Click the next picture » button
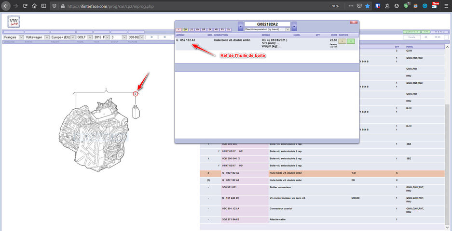452x231 pixels. tap(164, 37)
